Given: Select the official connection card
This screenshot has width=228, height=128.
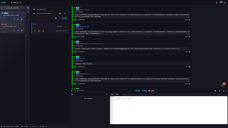Looking at the screenshot, I should (12, 16).
